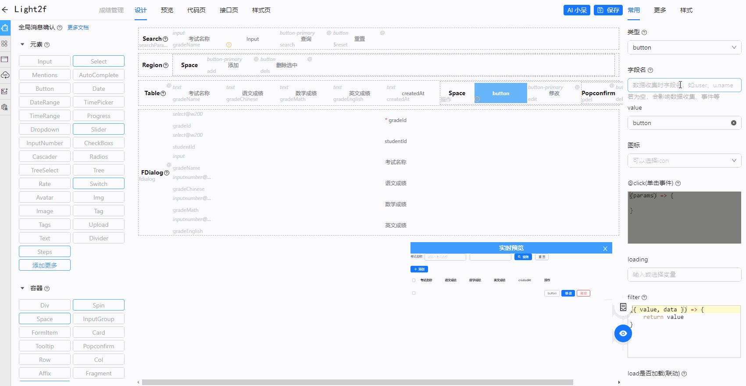Select the 成绩管理 page title

coord(111,10)
